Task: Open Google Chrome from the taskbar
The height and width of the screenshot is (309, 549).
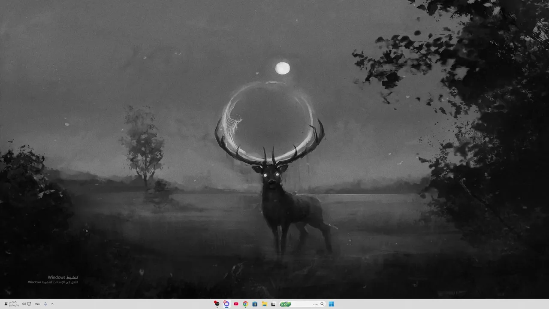Action: coord(245,304)
